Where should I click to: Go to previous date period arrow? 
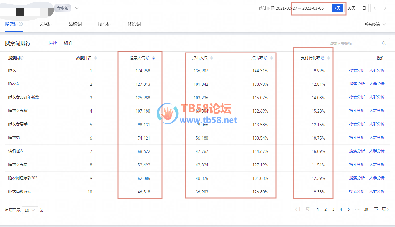[375, 8]
